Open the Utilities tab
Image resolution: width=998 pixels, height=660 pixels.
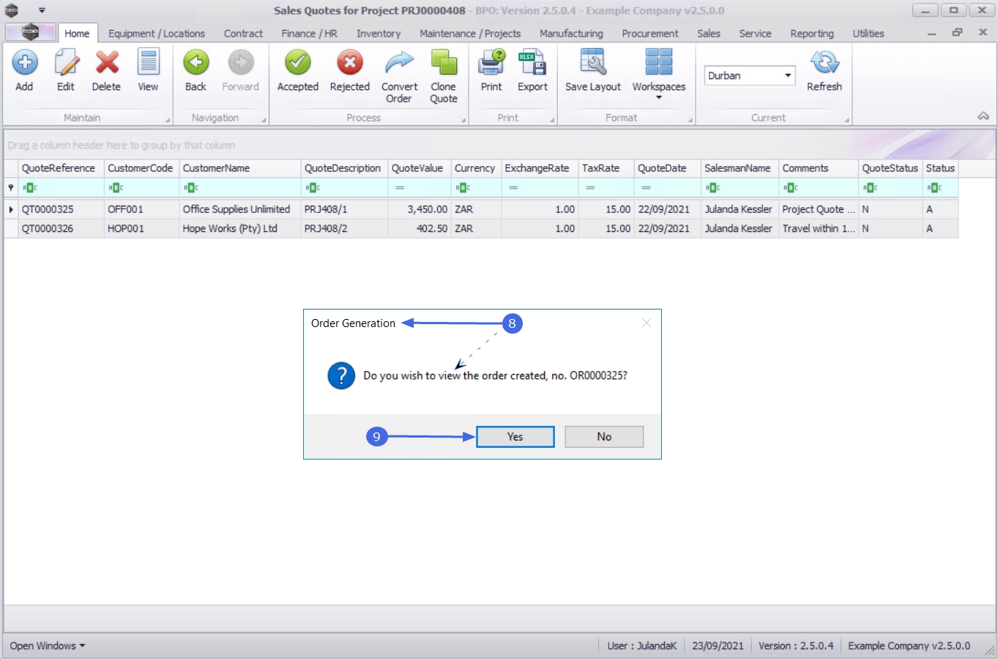pyautogui.click(x=868, y=34)
